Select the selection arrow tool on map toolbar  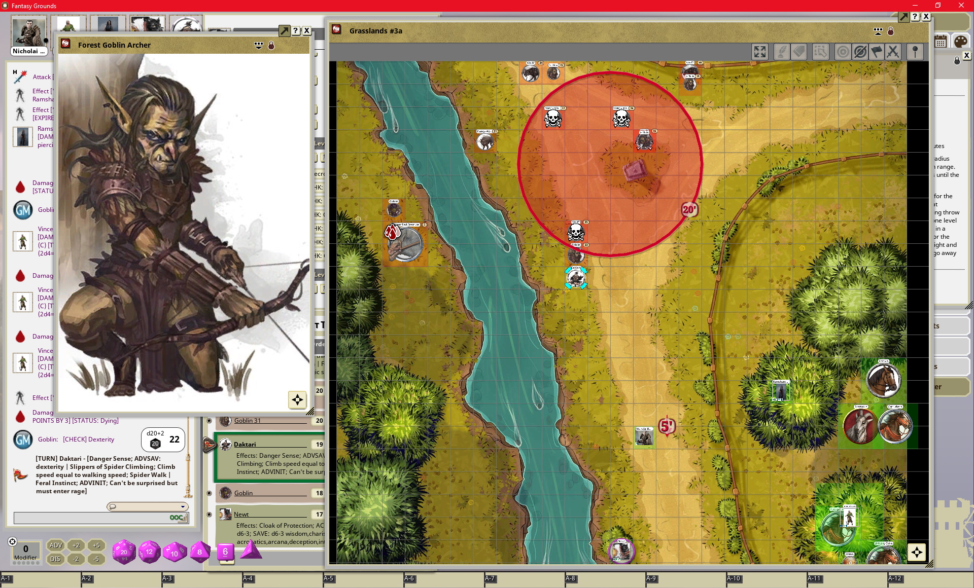[x=820, y=52]
